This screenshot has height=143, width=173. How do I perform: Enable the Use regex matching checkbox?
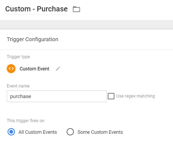click(x=111, y=96)
